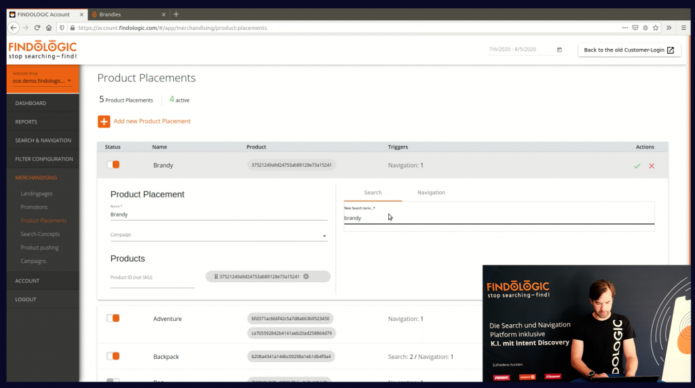
Task: Open the selected shop dropdown
Action: coord(42,81)
